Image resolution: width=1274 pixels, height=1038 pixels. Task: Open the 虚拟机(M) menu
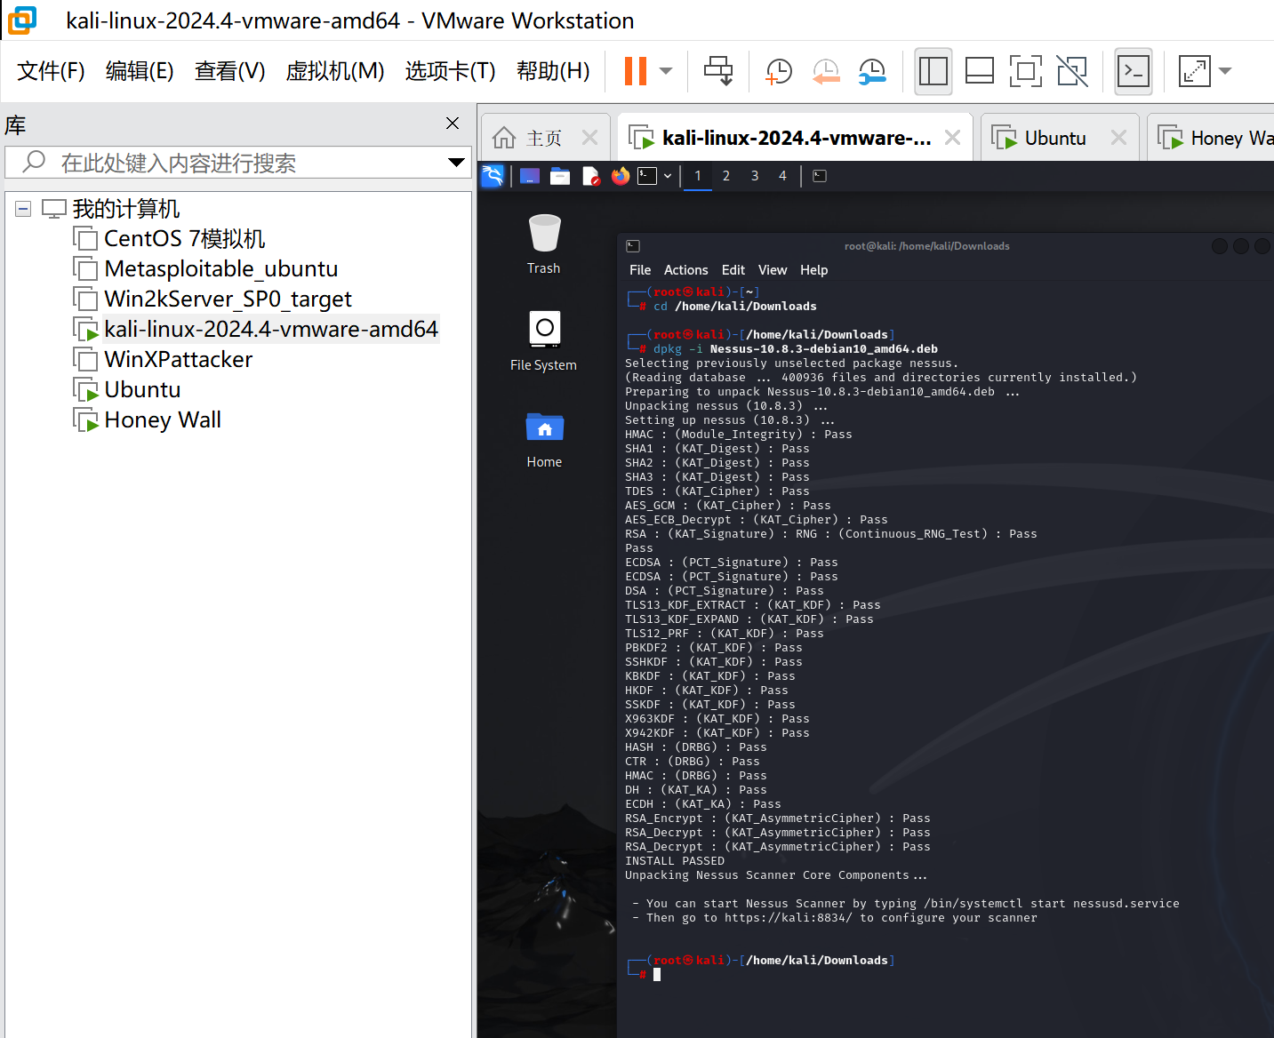(x=335, y=71)
